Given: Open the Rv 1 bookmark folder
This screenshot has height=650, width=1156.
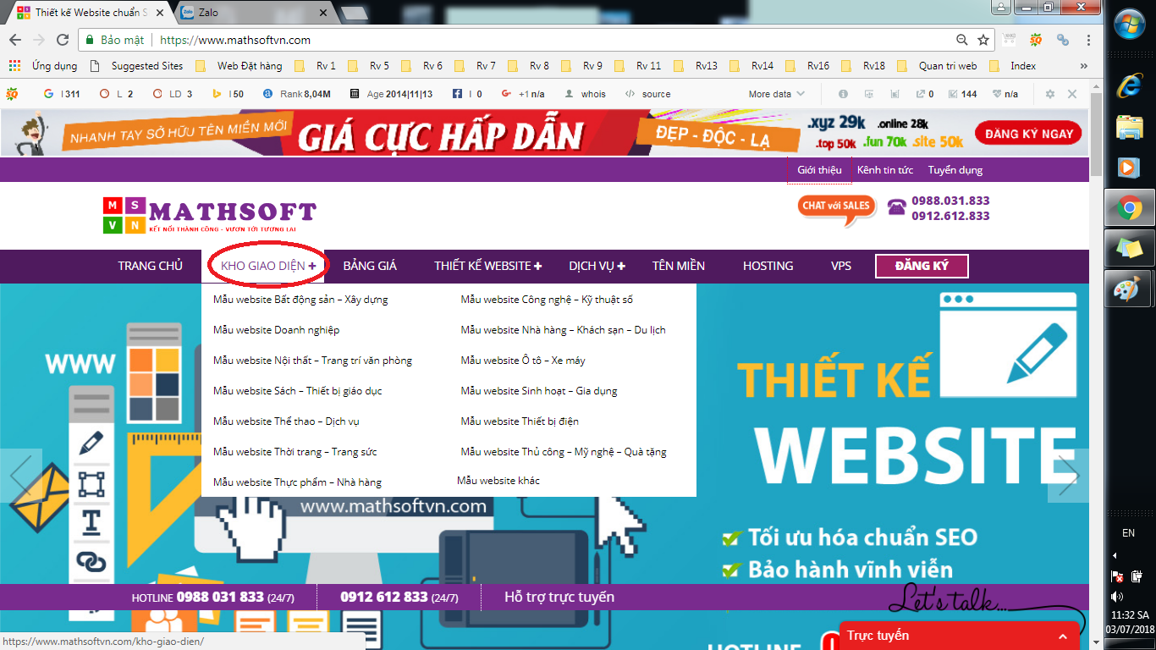Looking at the screenshot, I should [x=315, y=65].
